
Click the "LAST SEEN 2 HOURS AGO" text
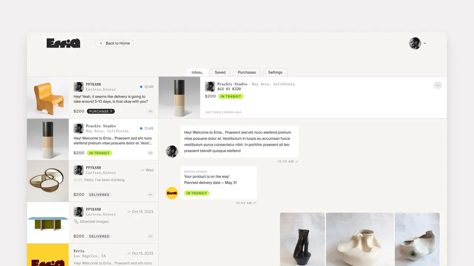pyautogui.click(x=223, y=112)
